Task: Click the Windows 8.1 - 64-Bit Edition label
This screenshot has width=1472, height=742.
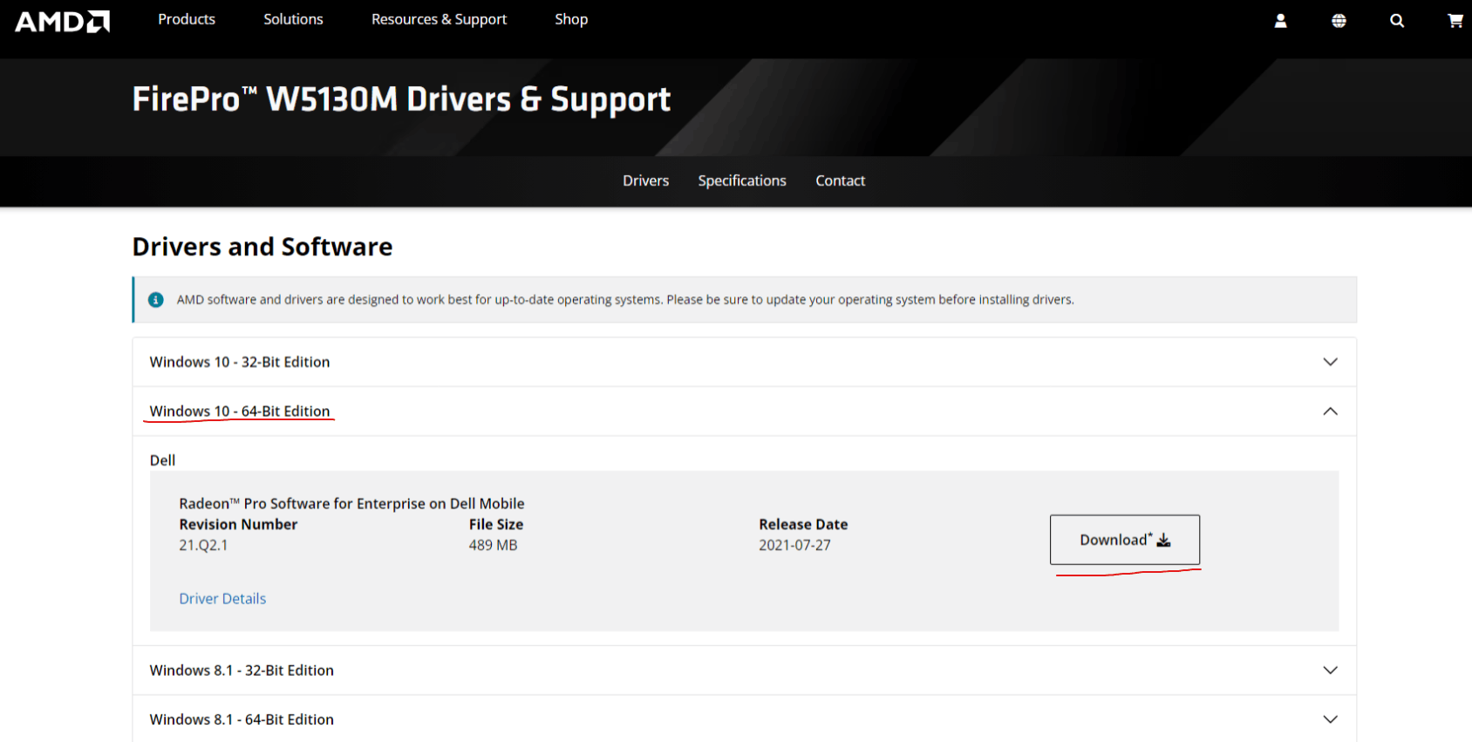Action: pyautogui.click(x=242, y=719)
